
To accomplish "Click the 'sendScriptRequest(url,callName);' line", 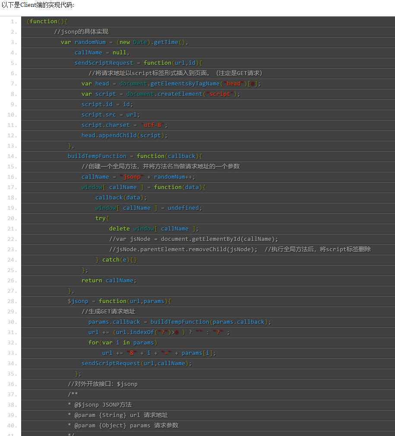I will click(x=136, y=363).
